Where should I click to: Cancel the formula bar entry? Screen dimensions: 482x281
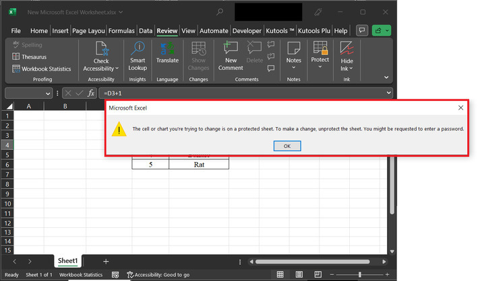[x=68, y=93]
